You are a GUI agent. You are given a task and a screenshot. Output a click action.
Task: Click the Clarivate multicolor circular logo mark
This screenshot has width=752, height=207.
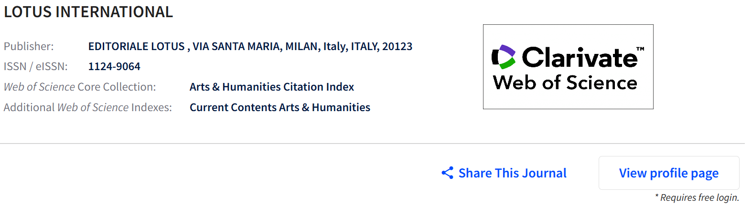(504, 57)
